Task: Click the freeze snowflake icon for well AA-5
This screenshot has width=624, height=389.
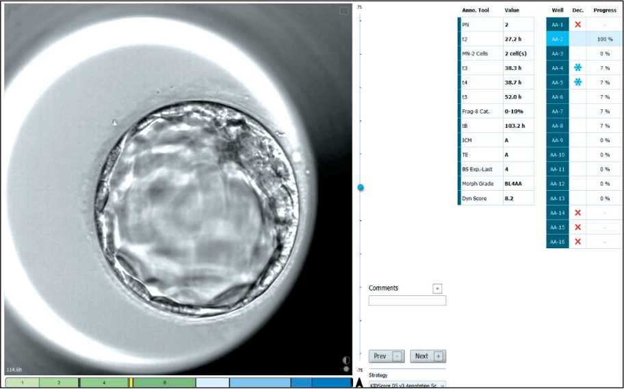Action: pyautogui.click(x=578, y=82)
